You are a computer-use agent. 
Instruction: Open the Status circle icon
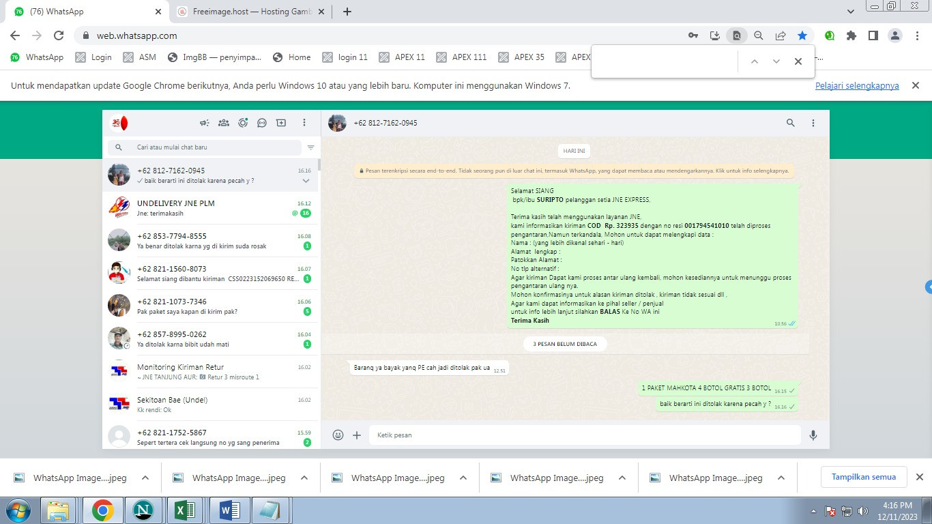[x=243, y=123]
